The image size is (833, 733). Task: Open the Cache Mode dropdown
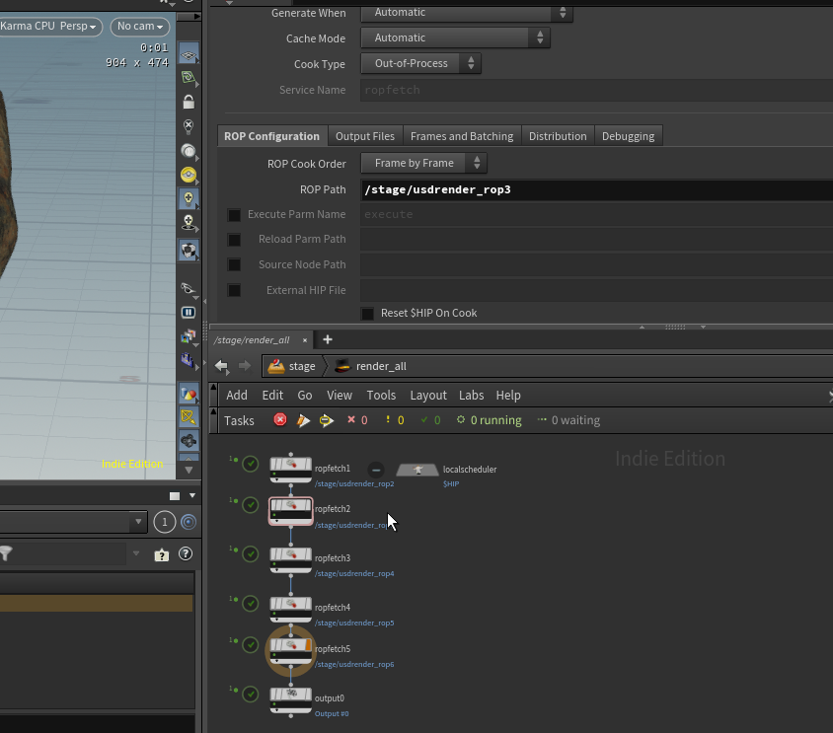point(455,37)
